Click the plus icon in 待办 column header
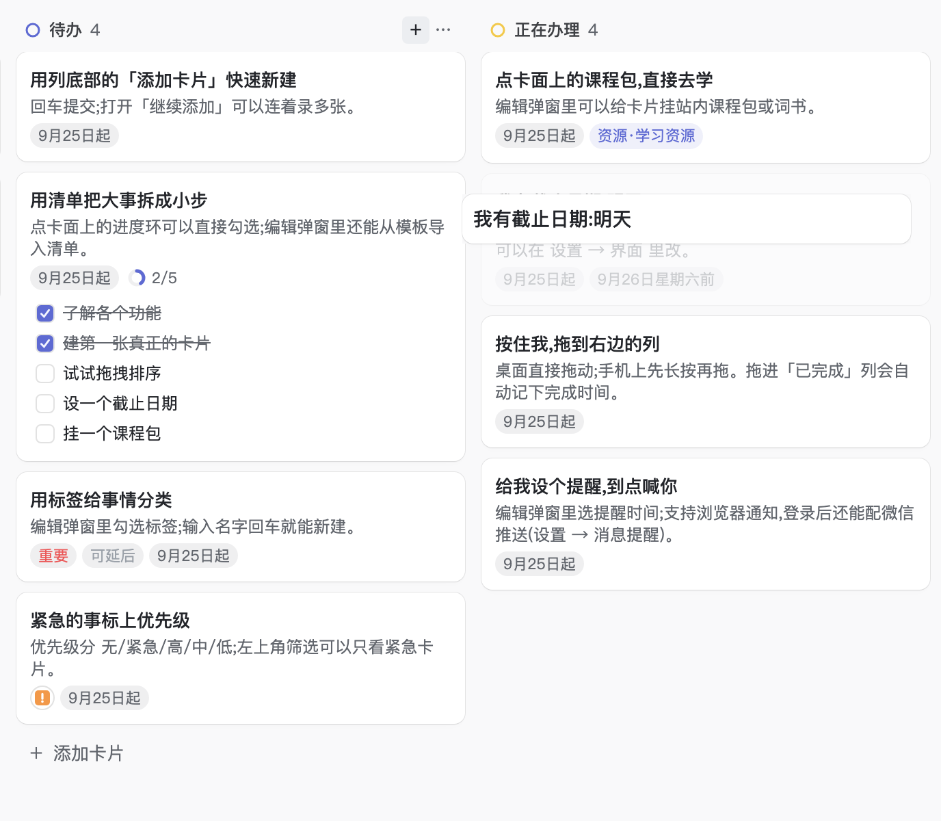The width and height of the screenshot is (941, 821). (416, 30)
